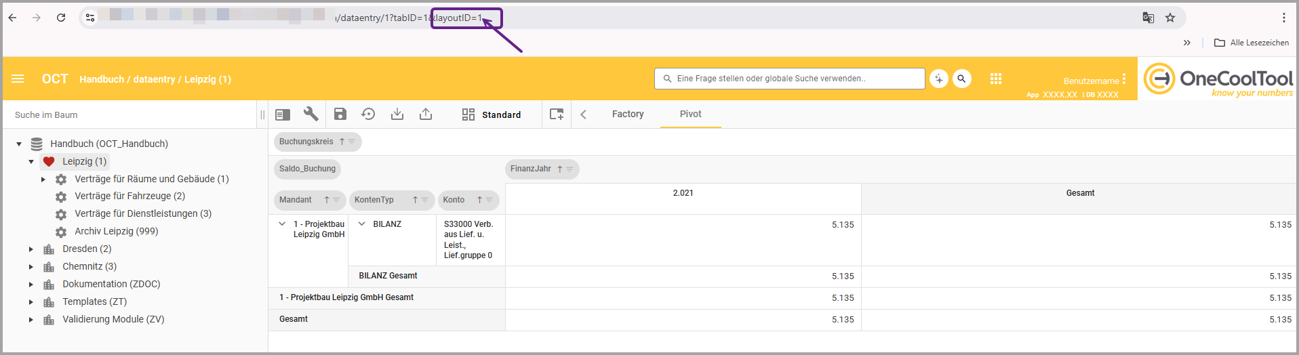Expand the Dresden (2) tree node

(31, 249)
